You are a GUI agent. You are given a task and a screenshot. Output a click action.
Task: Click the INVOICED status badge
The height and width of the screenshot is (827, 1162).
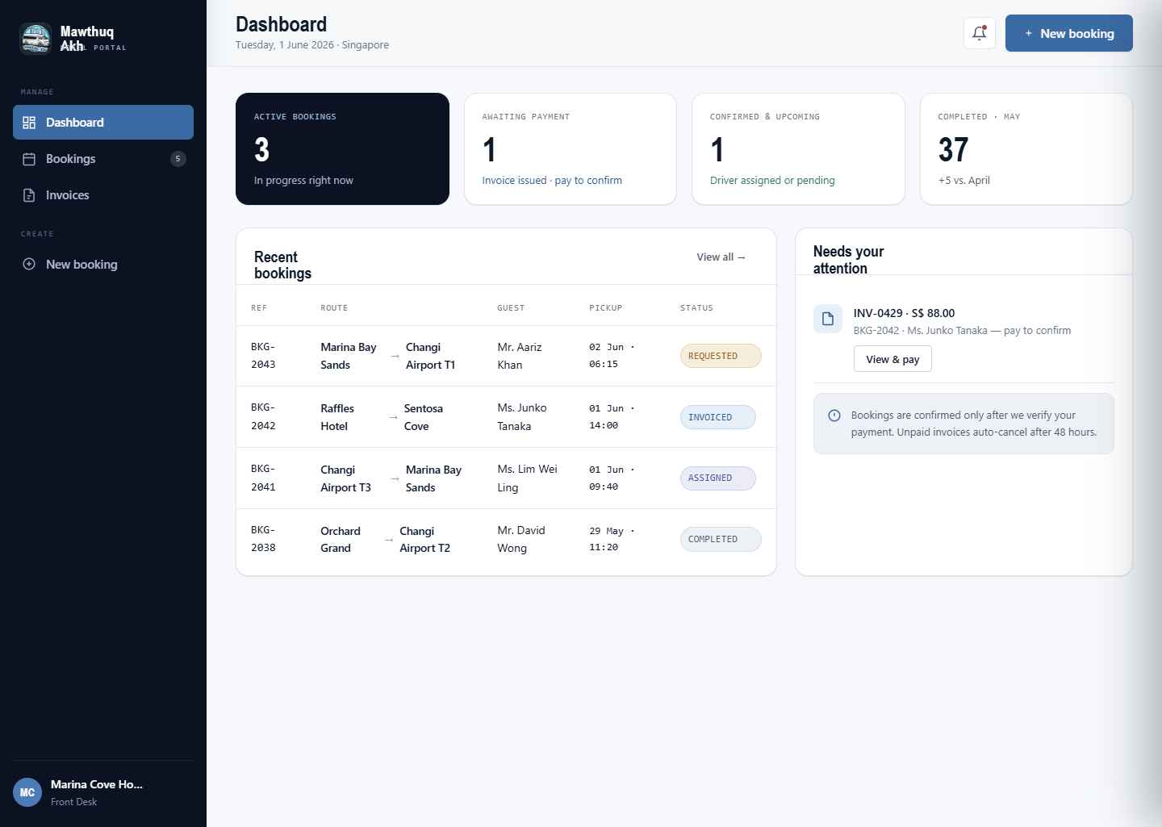[x=718, y=417]
